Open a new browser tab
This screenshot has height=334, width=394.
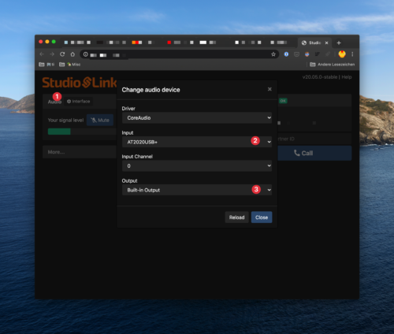339,43
